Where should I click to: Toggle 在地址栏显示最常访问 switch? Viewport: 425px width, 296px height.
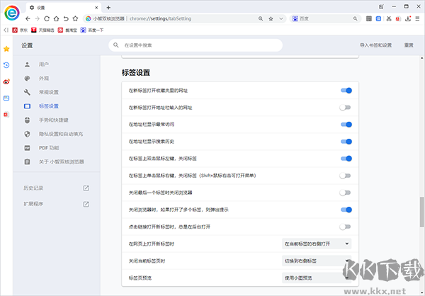(346, 125)
